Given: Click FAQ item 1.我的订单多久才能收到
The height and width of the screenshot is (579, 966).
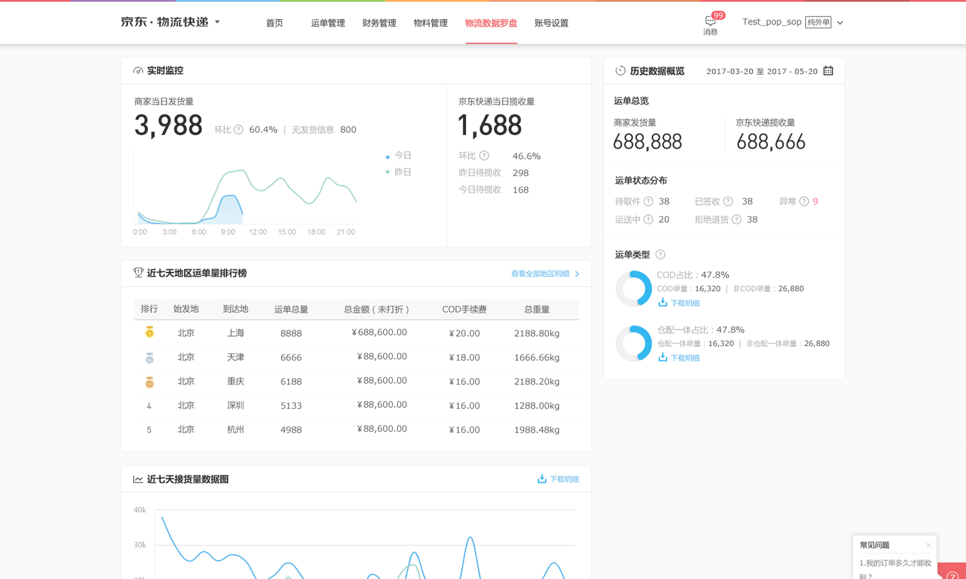Looking at the screenshot, I should [895, 569].
